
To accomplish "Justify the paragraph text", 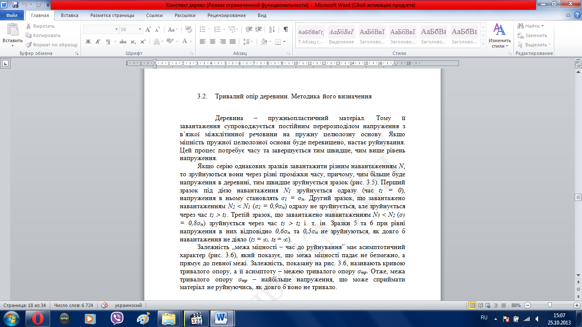I will click(x=232, y=42).
